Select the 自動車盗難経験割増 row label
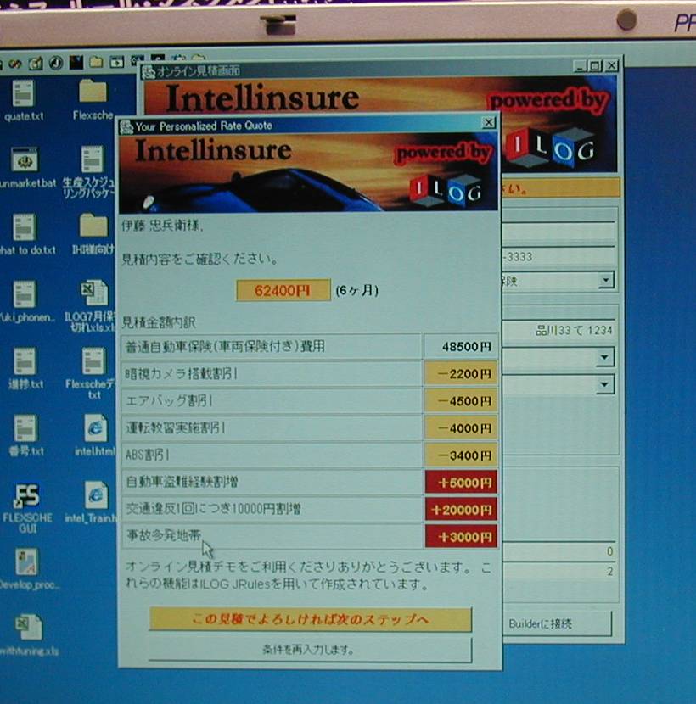This screenshot has height=704, width=696. click(182, 482)
